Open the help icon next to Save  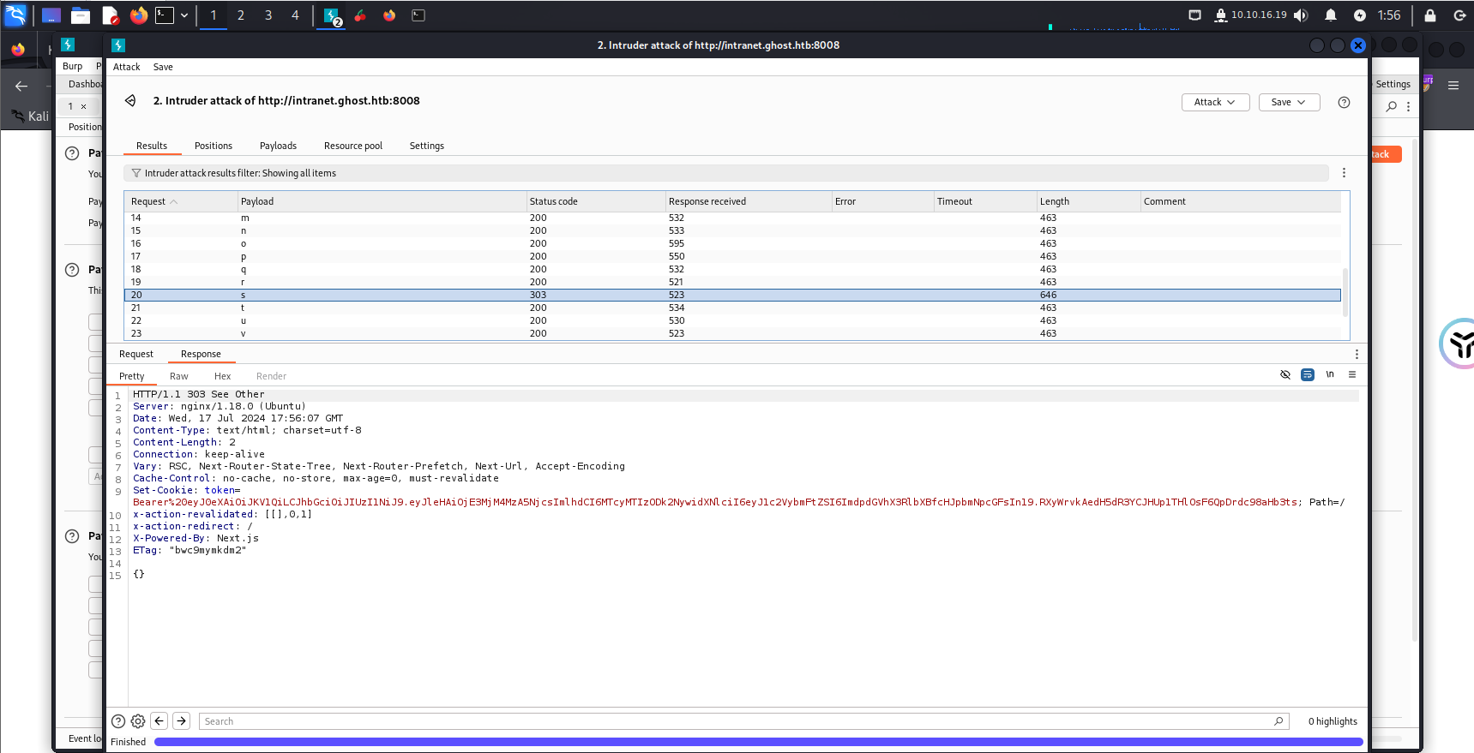tap(1344, 103)
